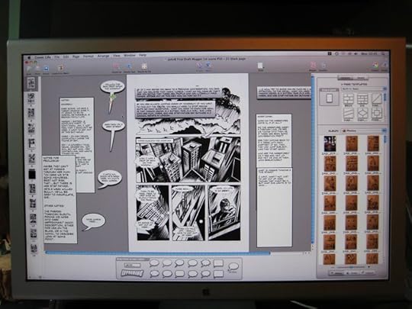This screenshot has height=309, width=412.
Task: Click the iPhoto toolbar icon with the blue picture
Action: coord(46,69)
